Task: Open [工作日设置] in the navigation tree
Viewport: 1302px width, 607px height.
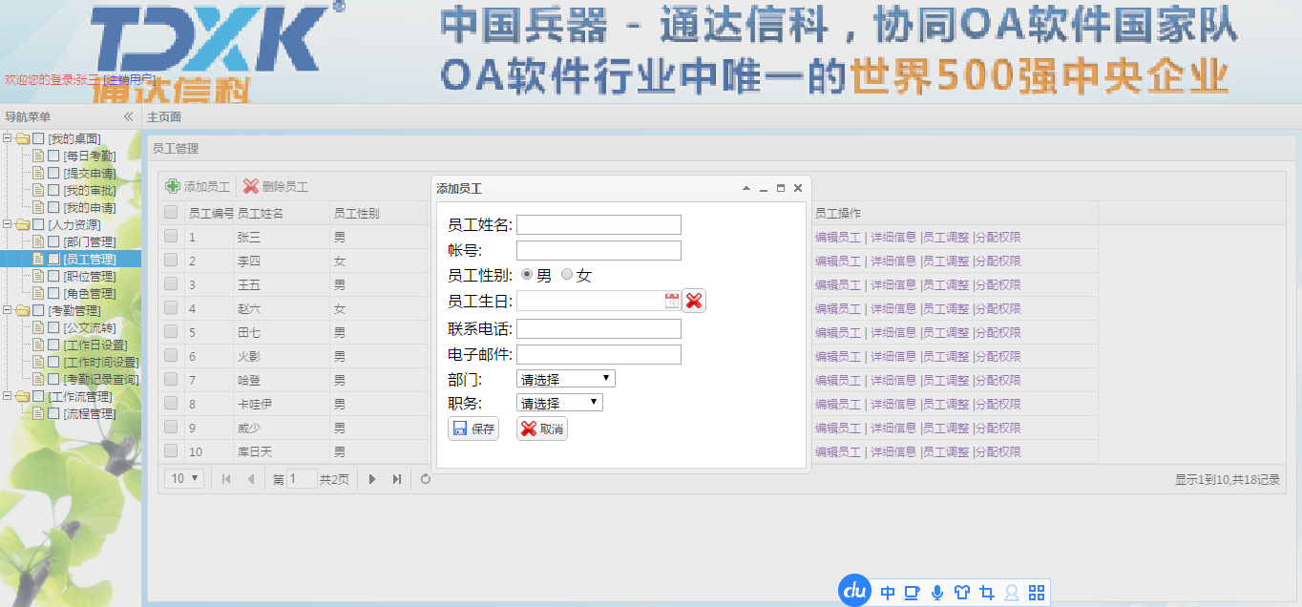Action: coord(95,345)
